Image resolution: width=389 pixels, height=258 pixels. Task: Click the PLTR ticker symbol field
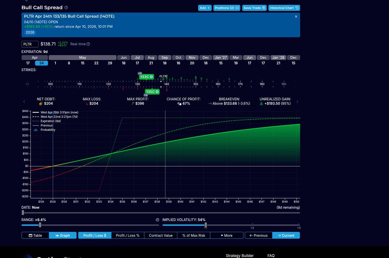30,44
